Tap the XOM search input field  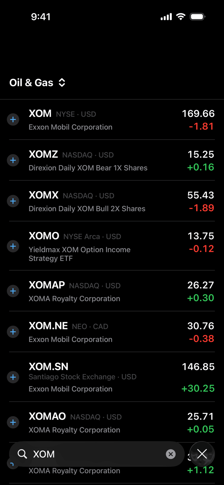click(97, 454)
